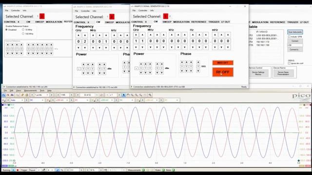Open the 1 µs/div timebase dropdown
This screenshot has height=175, width=312.
pos(41,95)
